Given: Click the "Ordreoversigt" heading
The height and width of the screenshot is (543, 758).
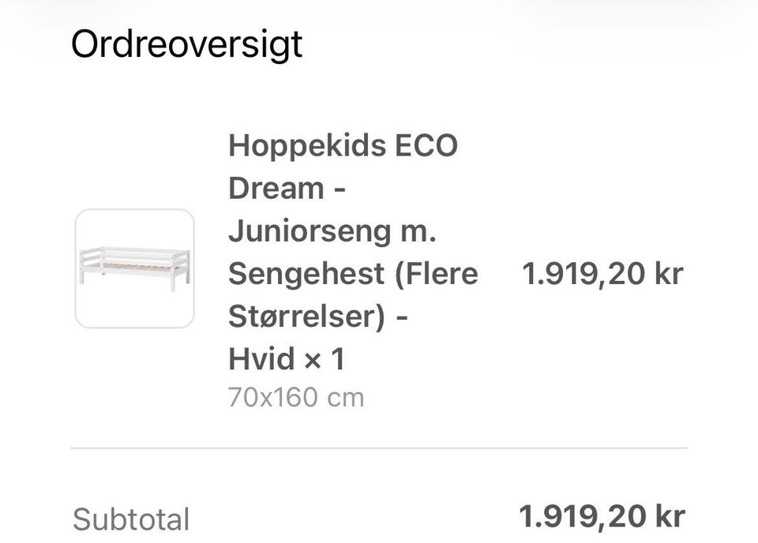Looking at the screenshot, I should click(186, 44).
